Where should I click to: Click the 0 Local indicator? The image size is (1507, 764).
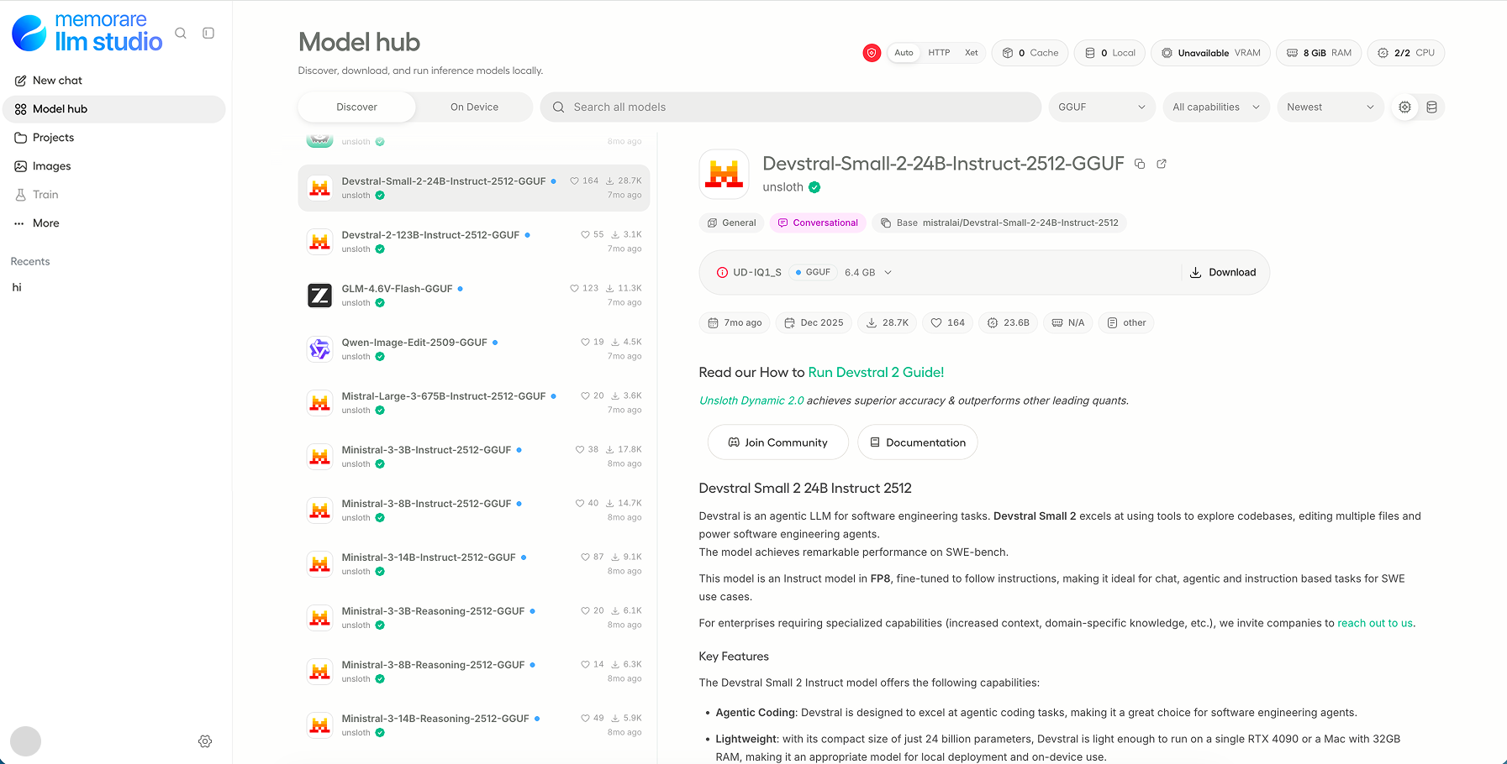point(1109,53)
